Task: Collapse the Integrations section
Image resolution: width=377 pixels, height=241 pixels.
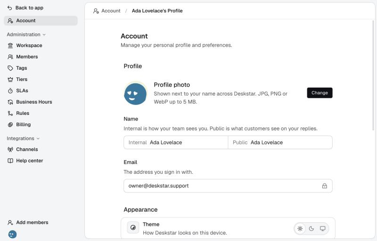Action: 23,138
